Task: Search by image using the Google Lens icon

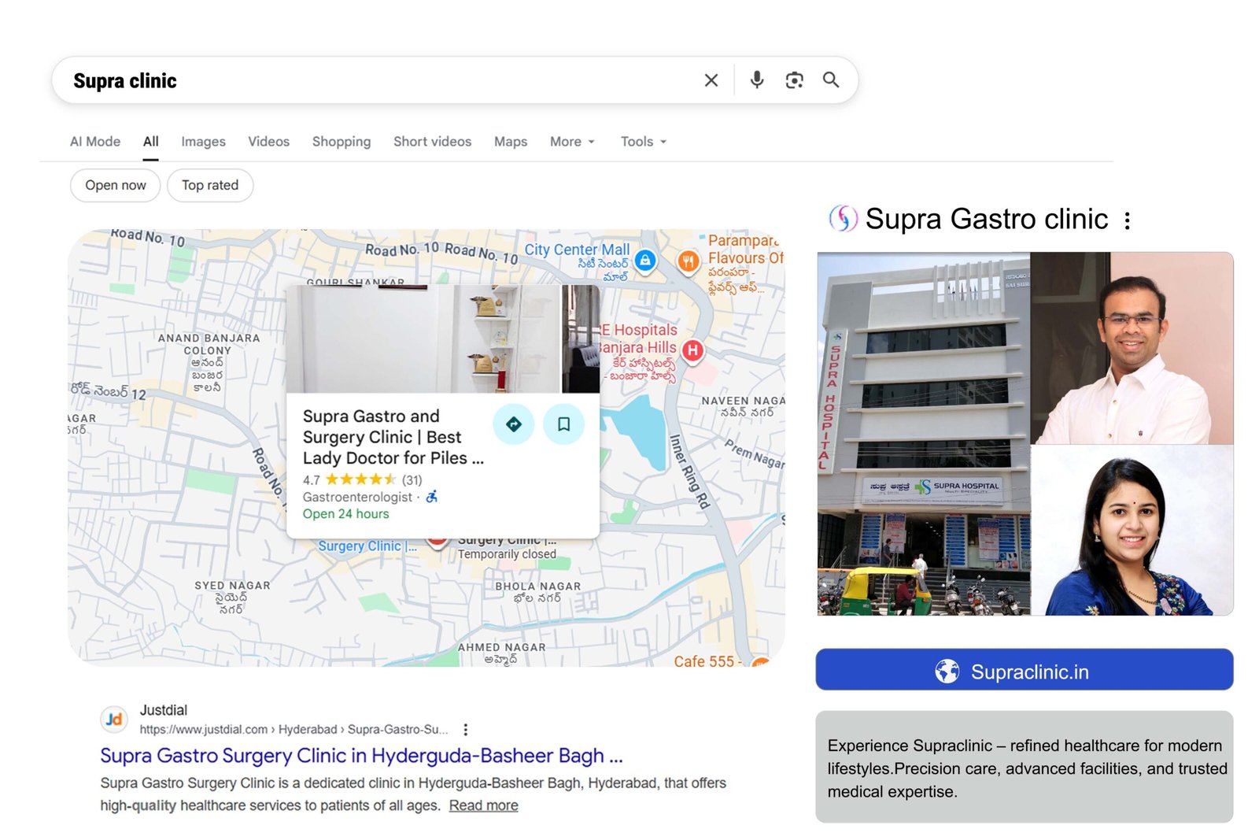Action: point(794,80)
